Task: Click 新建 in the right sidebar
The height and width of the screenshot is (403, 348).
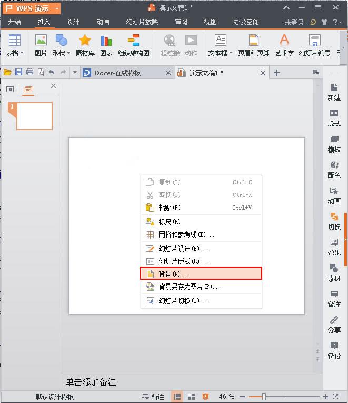Action: [x=334, y=92]
